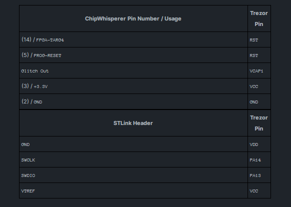291x207 pixels.
Task: Click the VCC cell beside VTREF
Action: coord(259,190)
